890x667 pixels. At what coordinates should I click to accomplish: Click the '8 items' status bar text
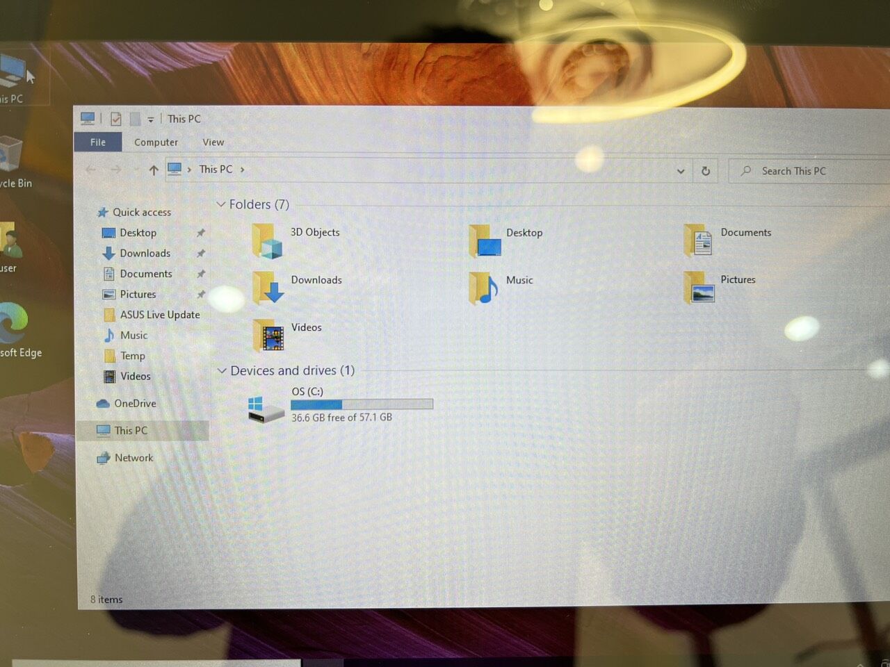[106, 599]
